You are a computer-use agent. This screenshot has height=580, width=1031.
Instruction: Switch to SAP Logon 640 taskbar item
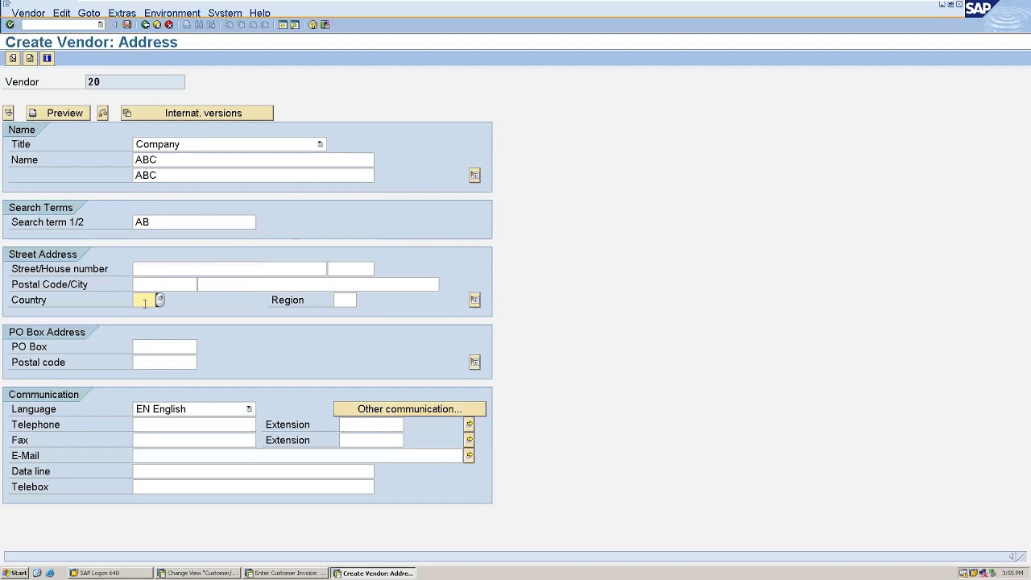[x=110, y=573]
